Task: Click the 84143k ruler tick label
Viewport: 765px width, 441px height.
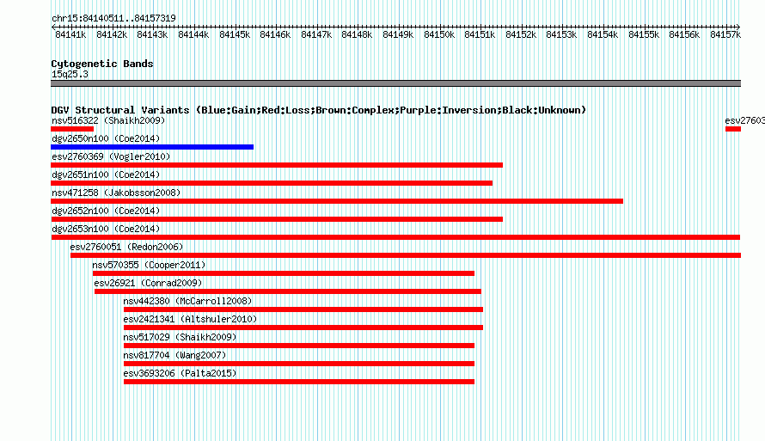Action: (x=152, y=34)
